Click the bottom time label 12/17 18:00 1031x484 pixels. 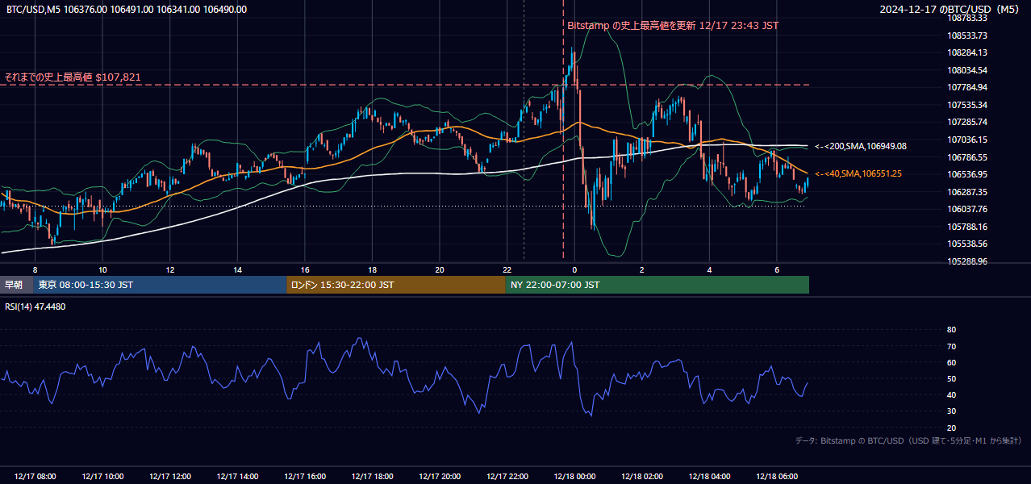[372, 477]
